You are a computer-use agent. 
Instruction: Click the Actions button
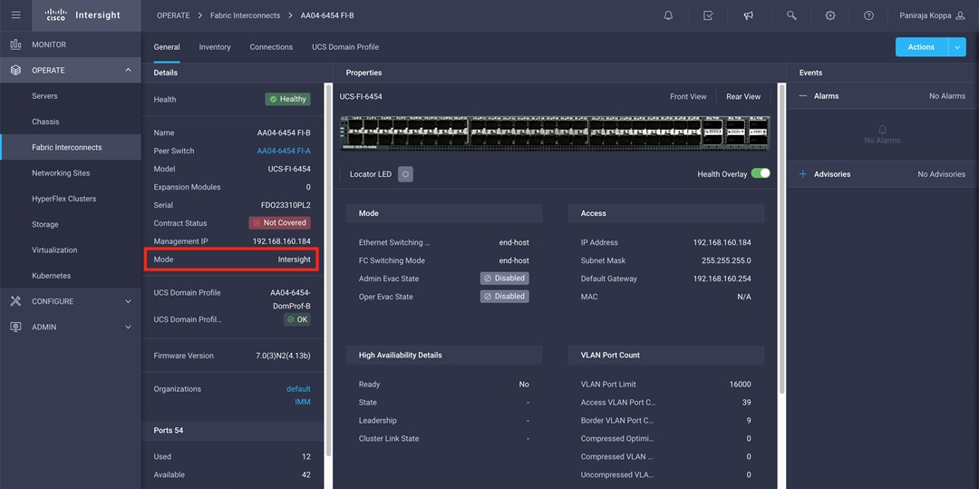(922, 47)
